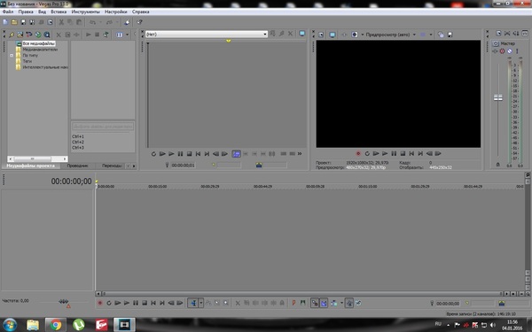Click the playback rate slider
This screenshot has height=332, width=532.
(63, 301)
